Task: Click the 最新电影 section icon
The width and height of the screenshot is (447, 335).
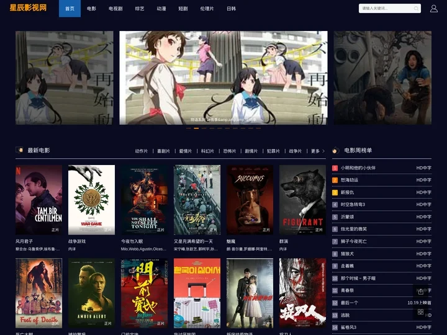Action: click(19, 150)
